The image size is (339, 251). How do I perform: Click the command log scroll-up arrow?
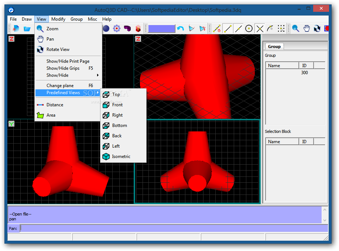point(325,210)
